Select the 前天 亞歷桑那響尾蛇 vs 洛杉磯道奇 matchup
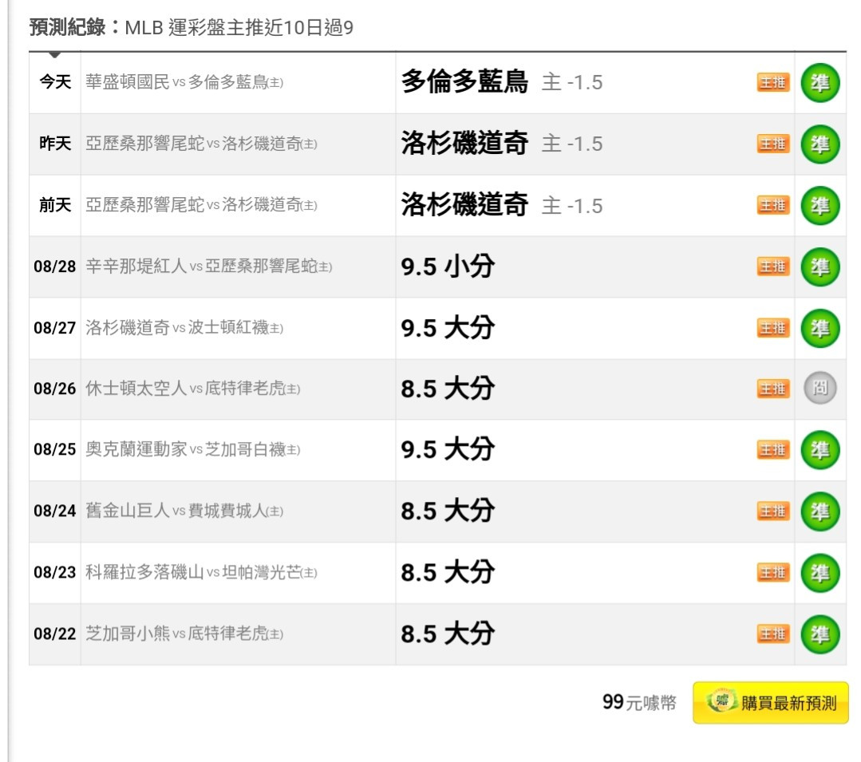The height and width of the screenshot is (762, 861). pos(202,205)
